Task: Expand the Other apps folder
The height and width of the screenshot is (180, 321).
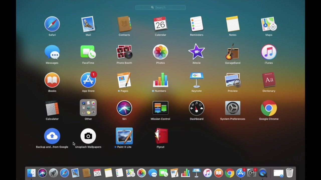Action: click(88, 108)
